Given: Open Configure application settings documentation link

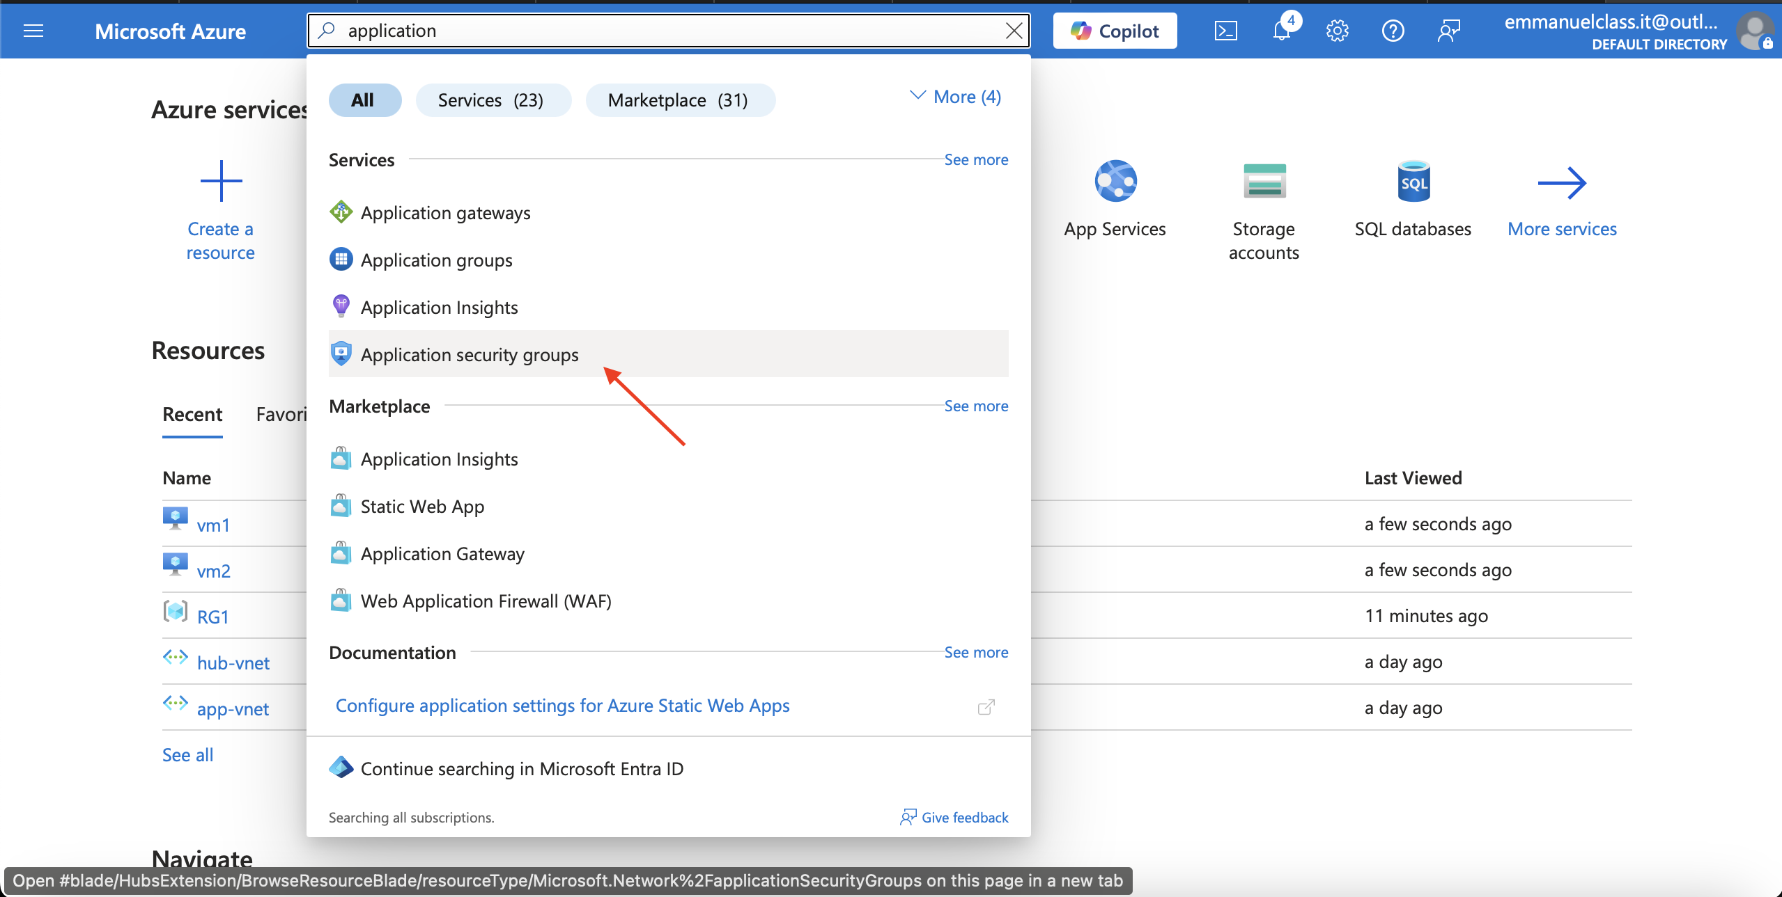Looking at the screenshot, I should click(562, 706).
